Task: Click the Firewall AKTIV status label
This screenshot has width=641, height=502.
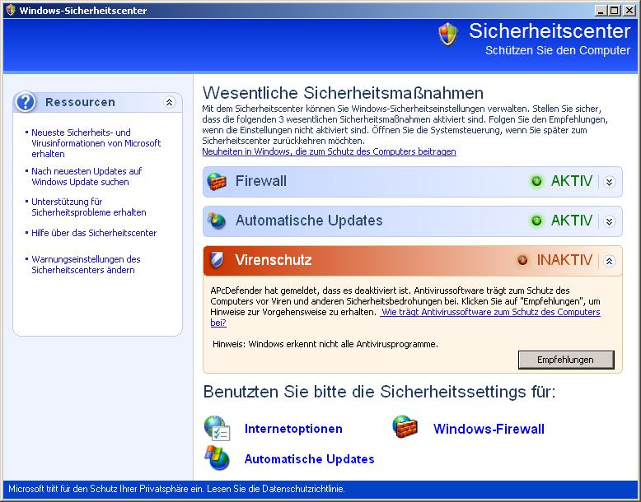Action: point(572,181)
